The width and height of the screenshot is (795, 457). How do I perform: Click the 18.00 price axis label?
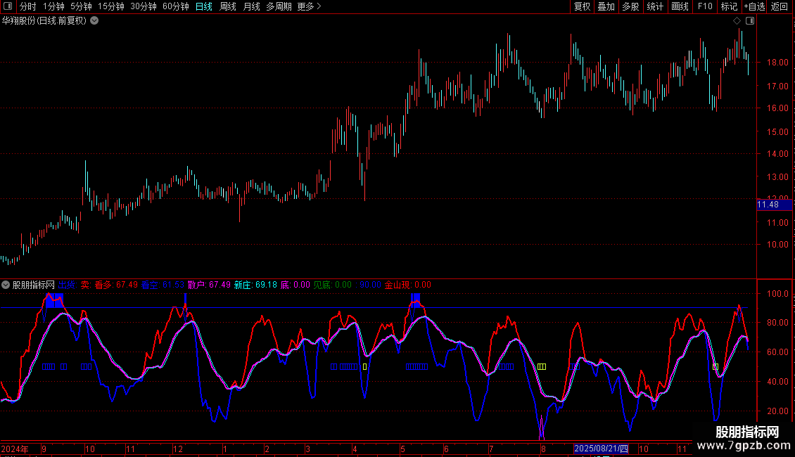[x=777, y=63]
